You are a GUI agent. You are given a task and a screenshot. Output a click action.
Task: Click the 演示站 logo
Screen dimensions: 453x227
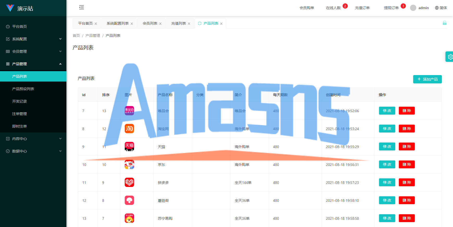(x=20, y=8)
